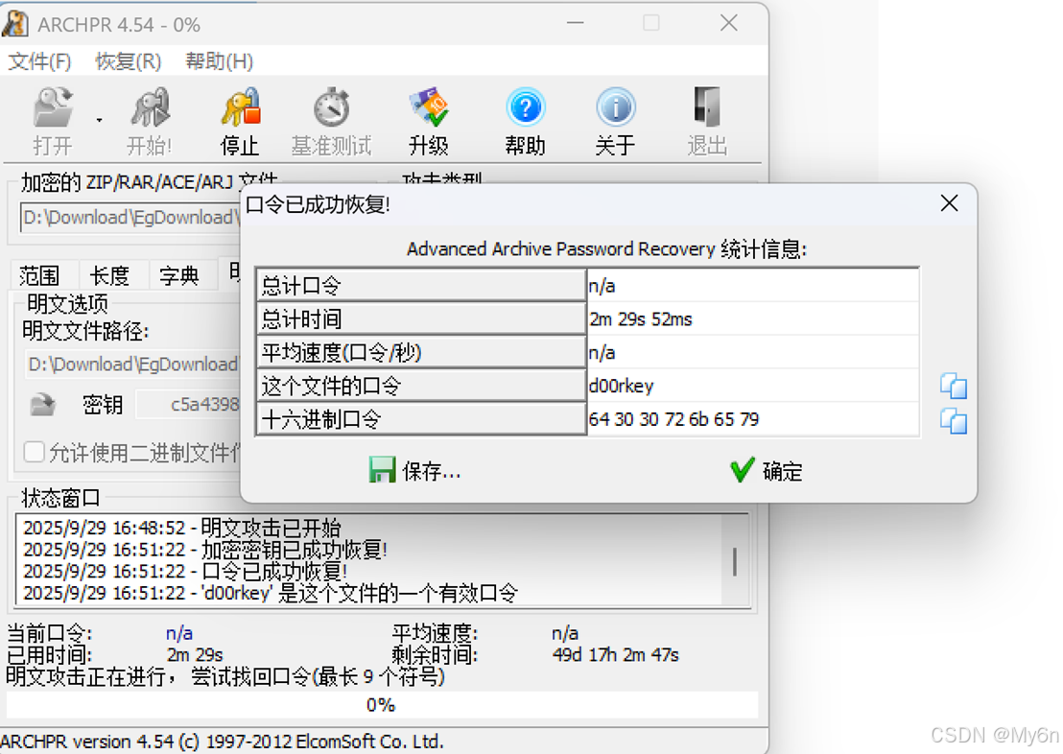Click the 0% progress bar
Image resolution: width=1063 pixels, height=754 pixels.
(381, 705)
